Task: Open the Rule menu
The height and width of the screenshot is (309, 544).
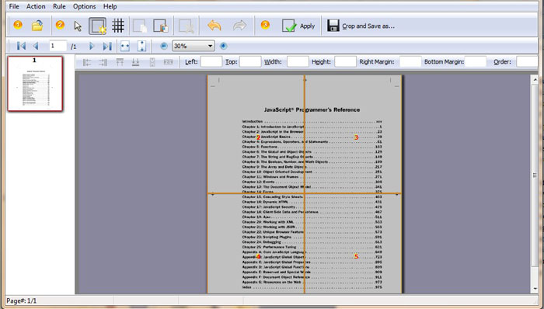Action: [59, 6]
